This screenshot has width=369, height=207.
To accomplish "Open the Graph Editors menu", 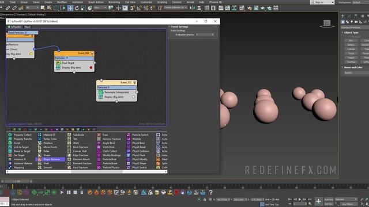I will pyautogui.click(x=96, y=2).
